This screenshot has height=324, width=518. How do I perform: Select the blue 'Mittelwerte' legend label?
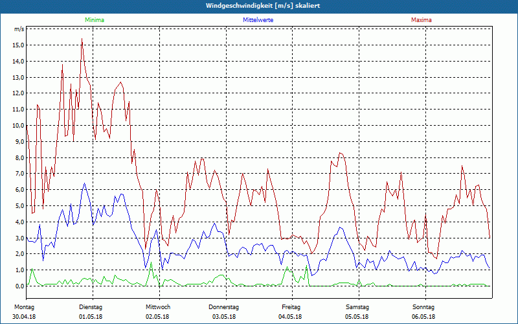point(258,20)
